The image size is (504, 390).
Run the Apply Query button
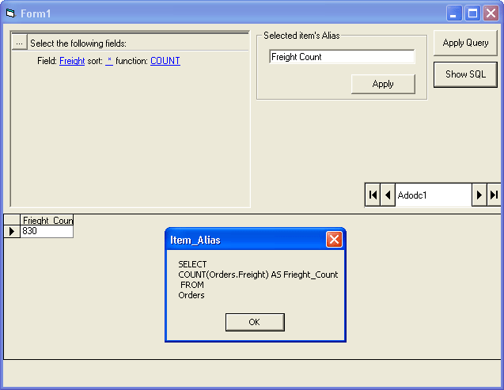click(x=465, y=43)
